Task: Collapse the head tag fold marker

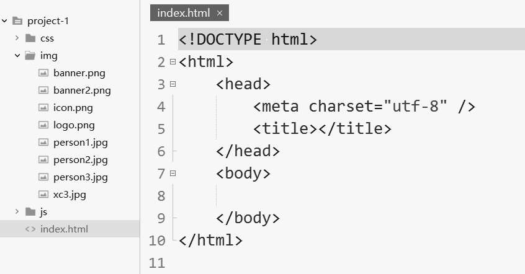Action: click(173, 84)
